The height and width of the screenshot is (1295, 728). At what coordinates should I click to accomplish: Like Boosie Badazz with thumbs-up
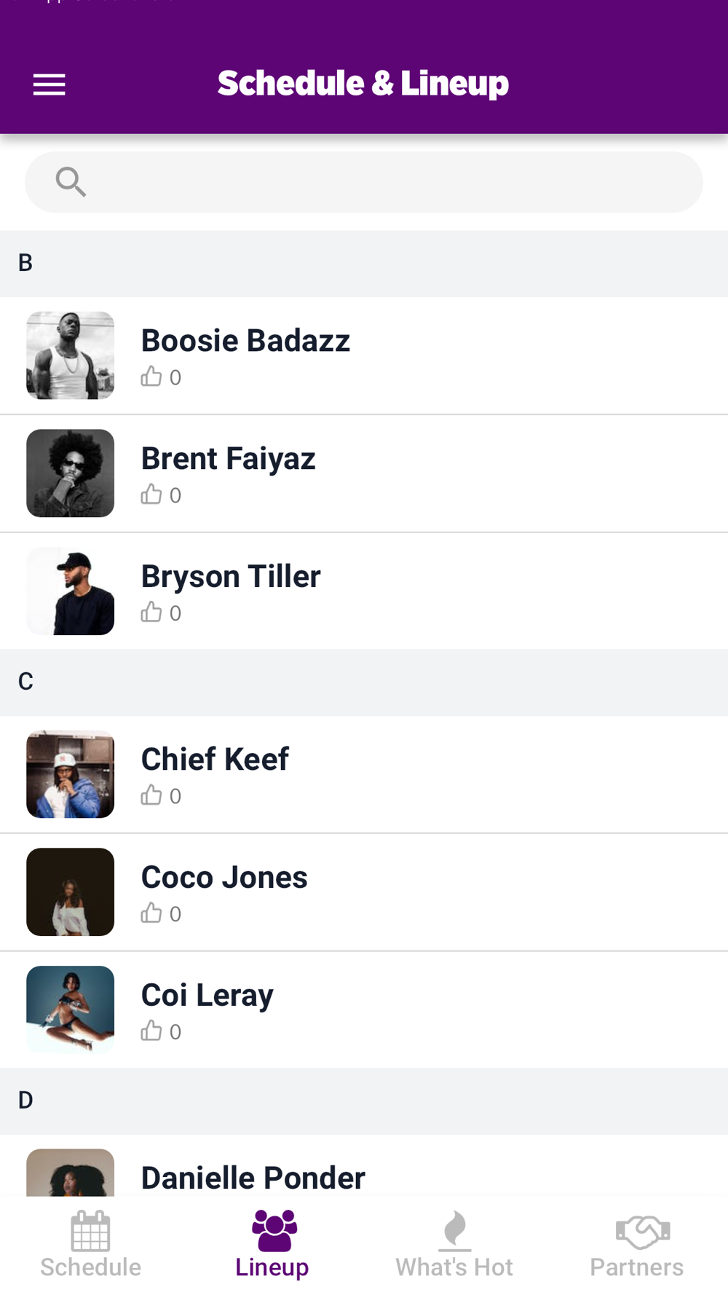(x=151, y=377)
